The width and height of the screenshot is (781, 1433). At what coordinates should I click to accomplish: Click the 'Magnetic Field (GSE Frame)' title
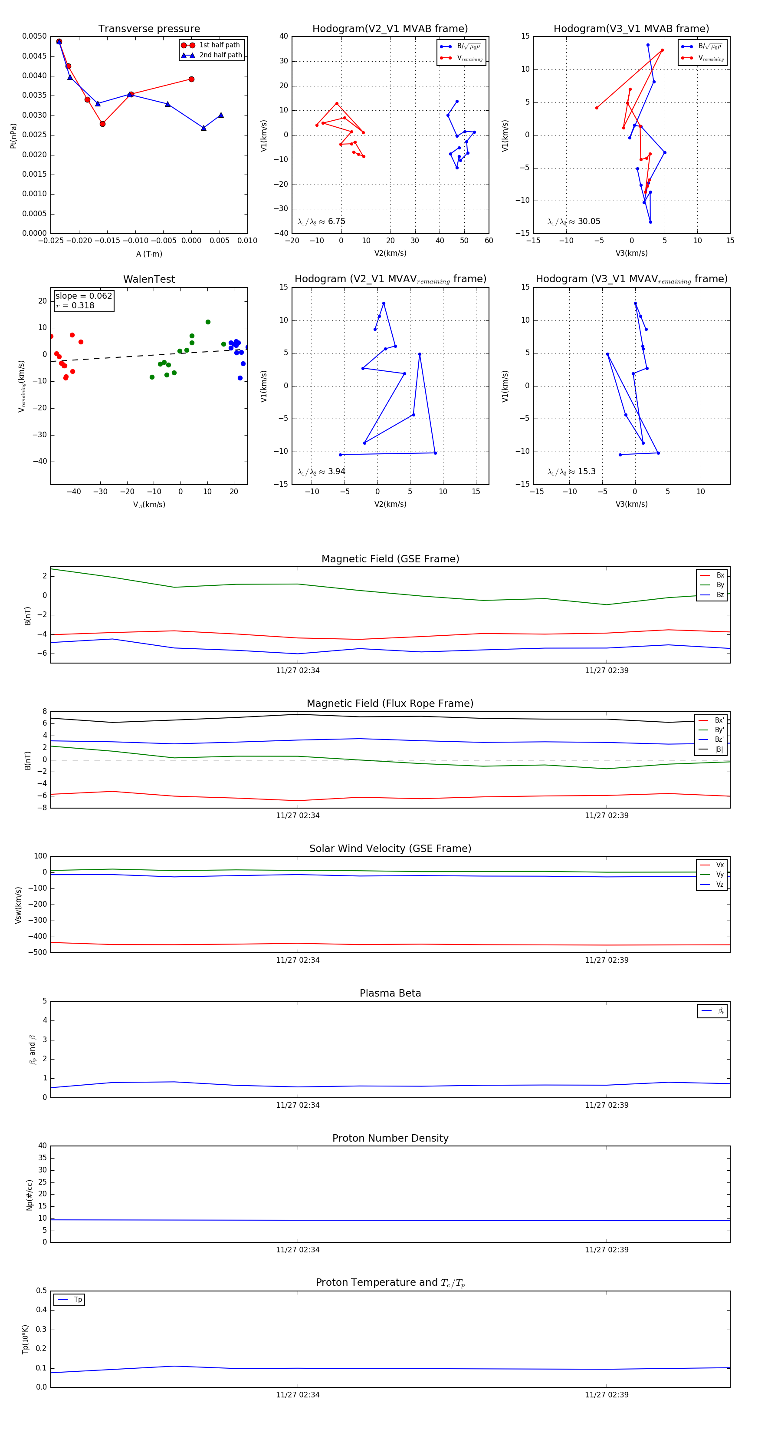[x=390, y=559]
